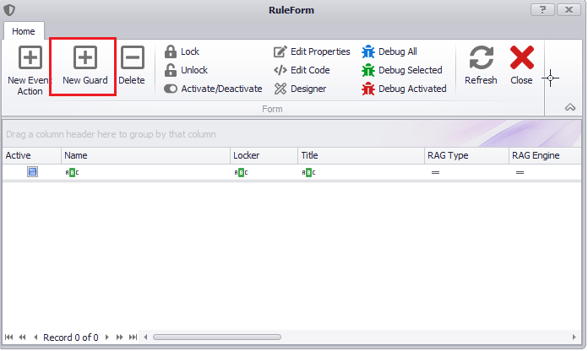Click the Name filter row field
588x351 pixels.
[145, 173]
